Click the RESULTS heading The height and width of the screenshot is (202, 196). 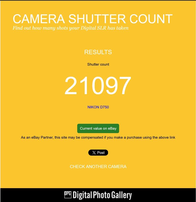pyautogui.click(x=98, y=52)
